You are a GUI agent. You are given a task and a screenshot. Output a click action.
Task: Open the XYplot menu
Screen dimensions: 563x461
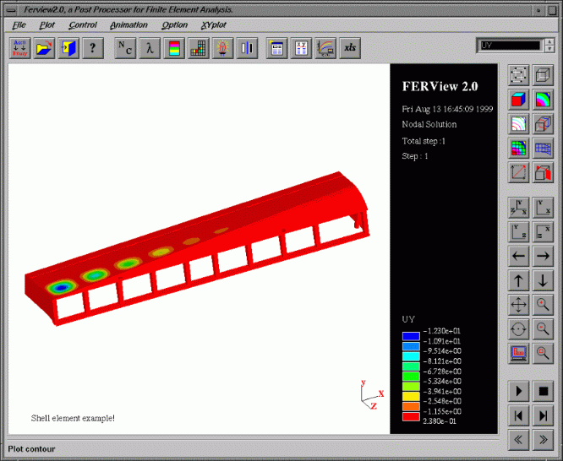tap(213, 25)
